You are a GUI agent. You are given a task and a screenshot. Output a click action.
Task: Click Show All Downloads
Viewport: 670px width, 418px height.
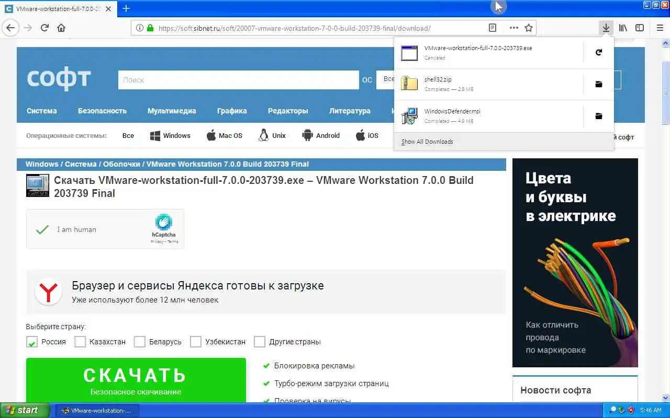click(x=427, y=142)
